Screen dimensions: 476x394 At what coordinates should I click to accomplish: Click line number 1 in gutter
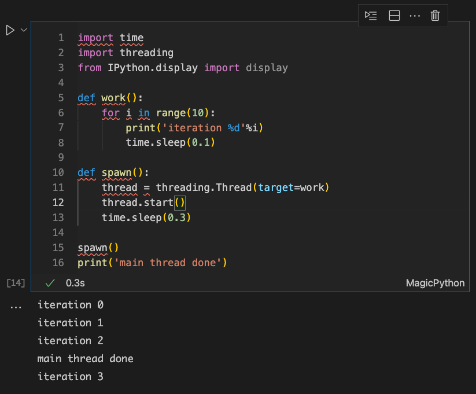point(61,38)
